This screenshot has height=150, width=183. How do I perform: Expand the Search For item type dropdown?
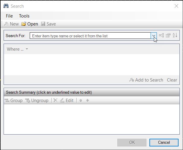[x=154, y=36]
